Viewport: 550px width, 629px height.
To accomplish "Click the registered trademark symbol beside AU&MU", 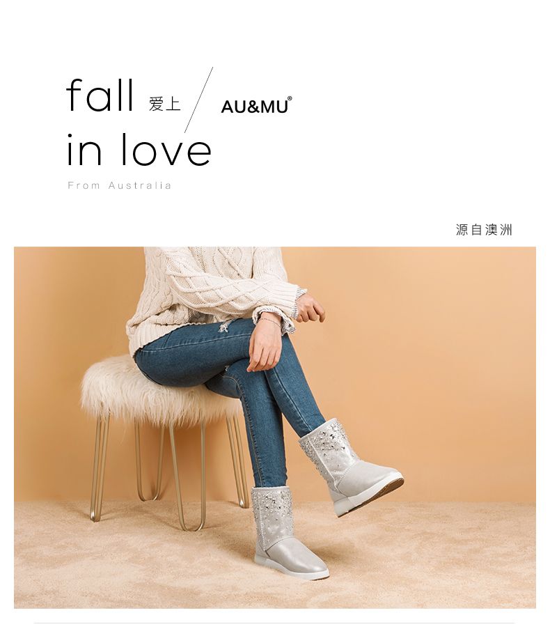I will click(x=290, y=98).
